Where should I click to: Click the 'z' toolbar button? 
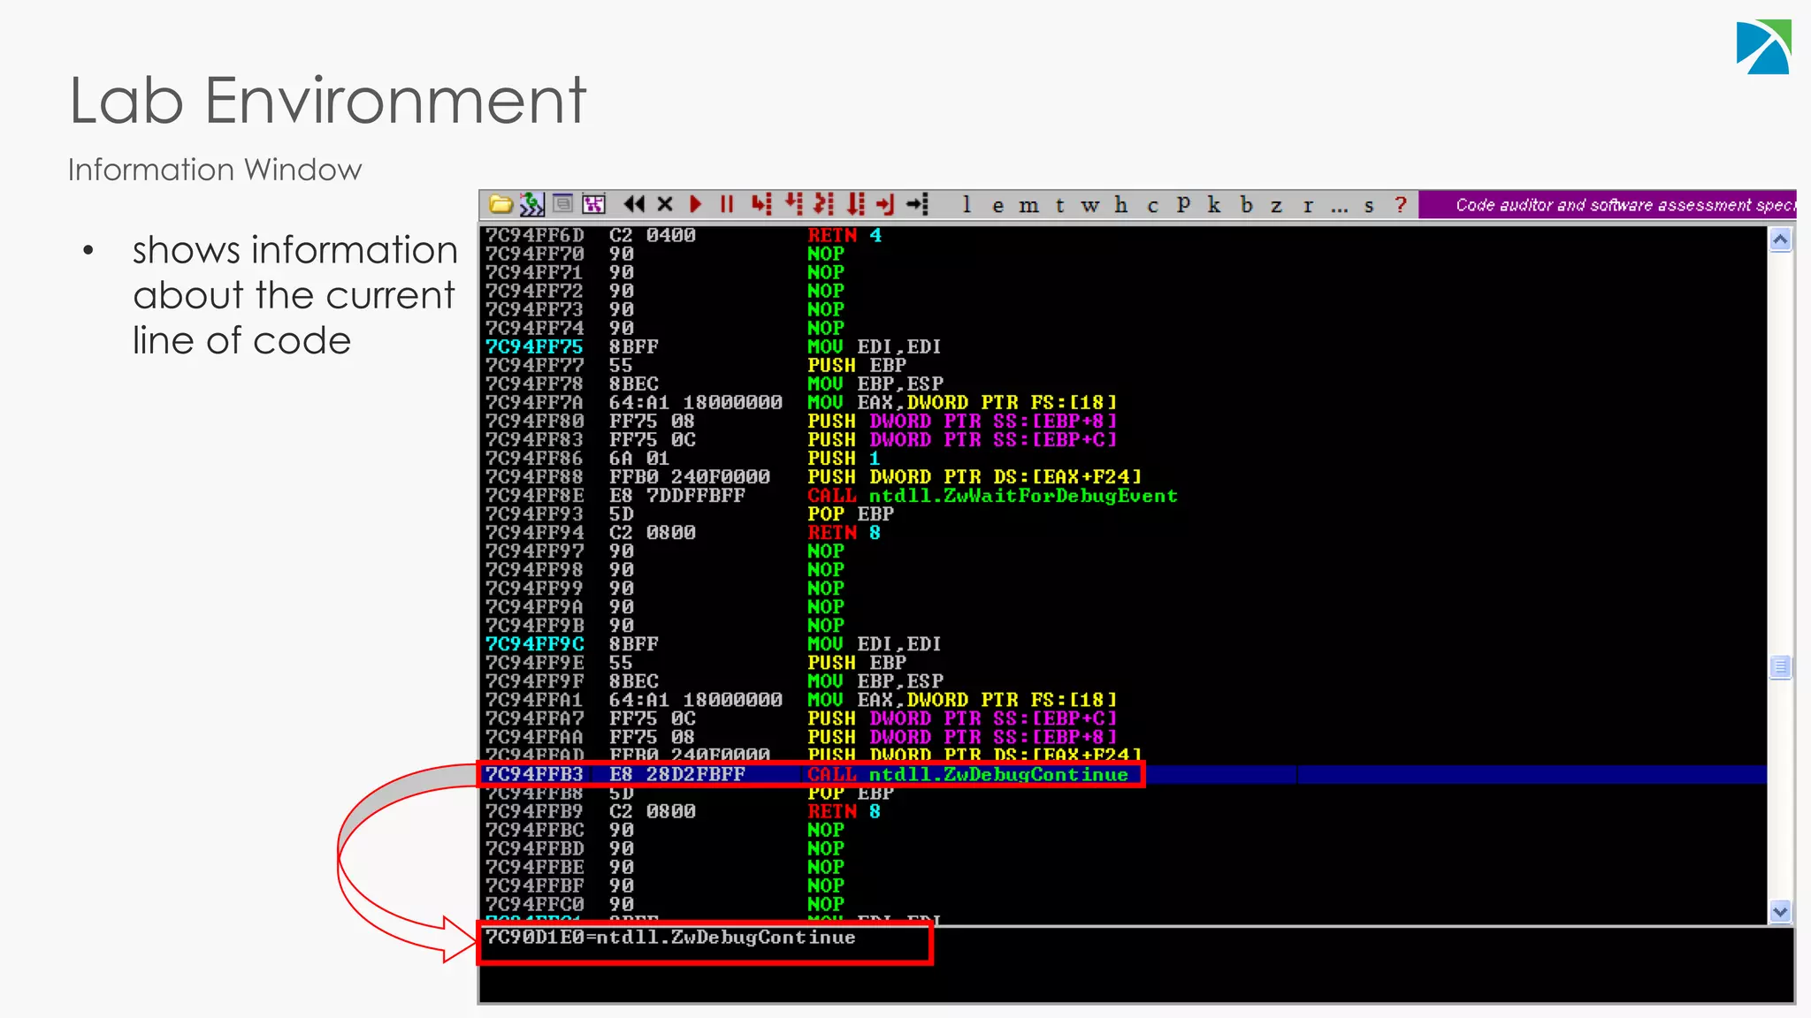pyautogui.click(x=1276, y=206)
